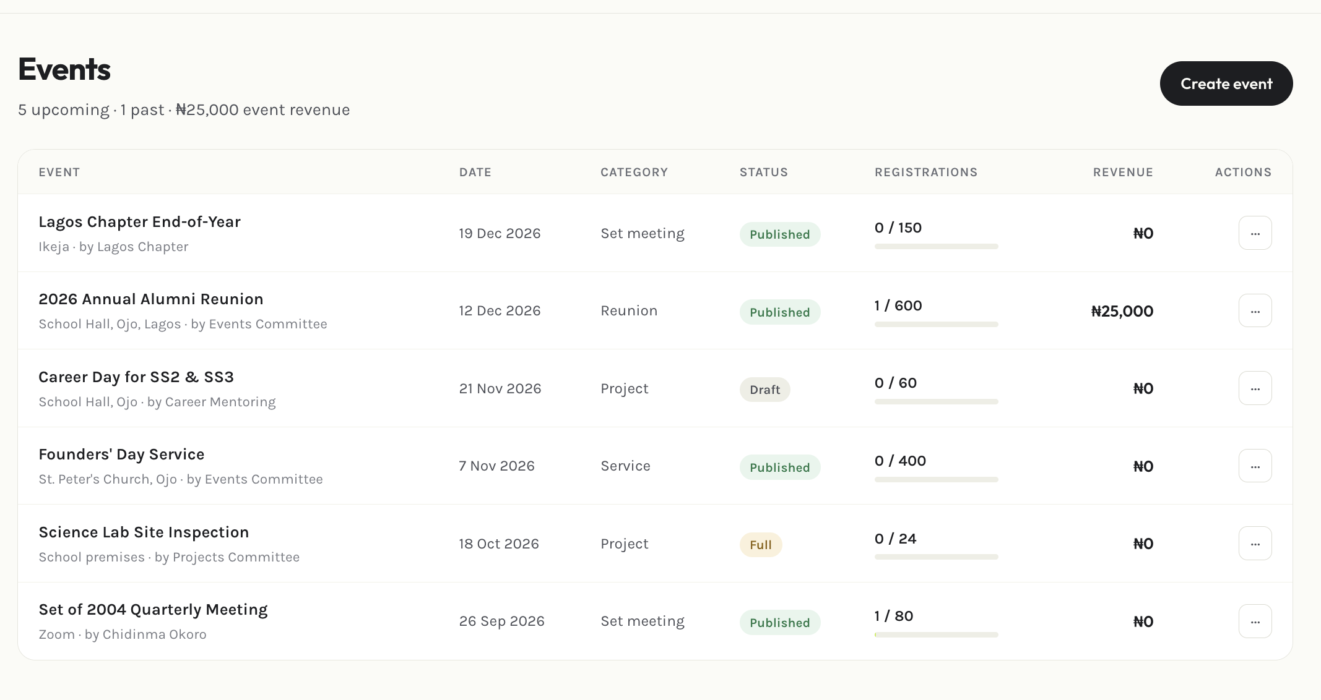Viewport: 1321px width, 700px height.
Task: Click Published badge in Alumni Reunion row
Action: click(780, 312)
